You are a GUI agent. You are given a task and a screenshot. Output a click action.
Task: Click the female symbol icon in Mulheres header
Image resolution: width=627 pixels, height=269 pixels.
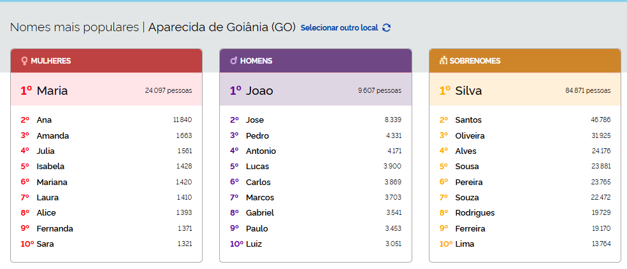click(x=24, y=61)
